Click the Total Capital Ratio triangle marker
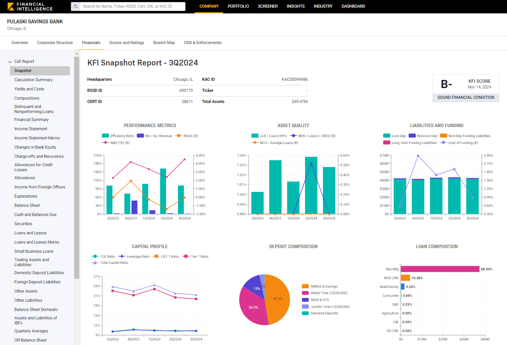This screenshot has height=345, width=507. [x=95, y=263]
